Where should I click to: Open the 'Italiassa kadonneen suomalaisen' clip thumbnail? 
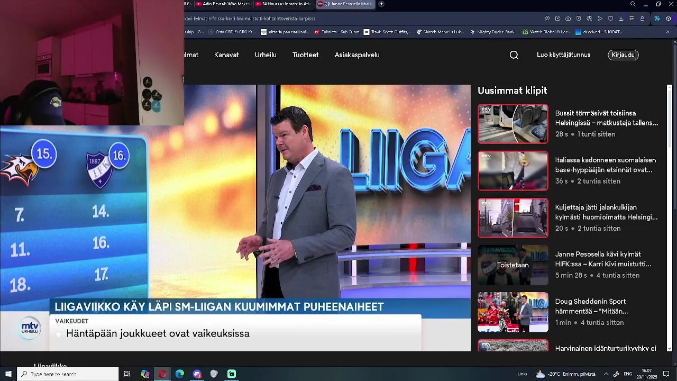pyautogui.click(x=513, y=170)
